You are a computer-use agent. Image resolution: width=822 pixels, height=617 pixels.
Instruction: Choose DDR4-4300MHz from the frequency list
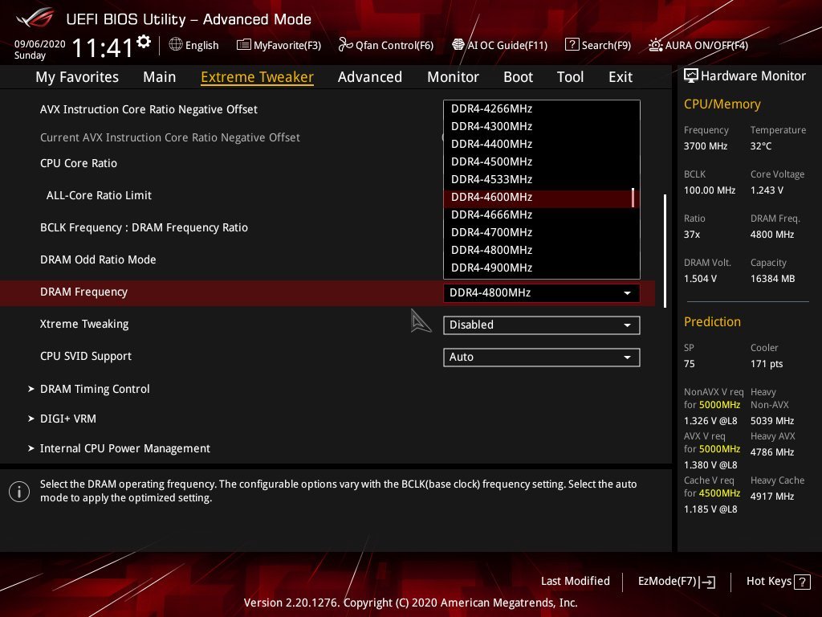(542, 126)
